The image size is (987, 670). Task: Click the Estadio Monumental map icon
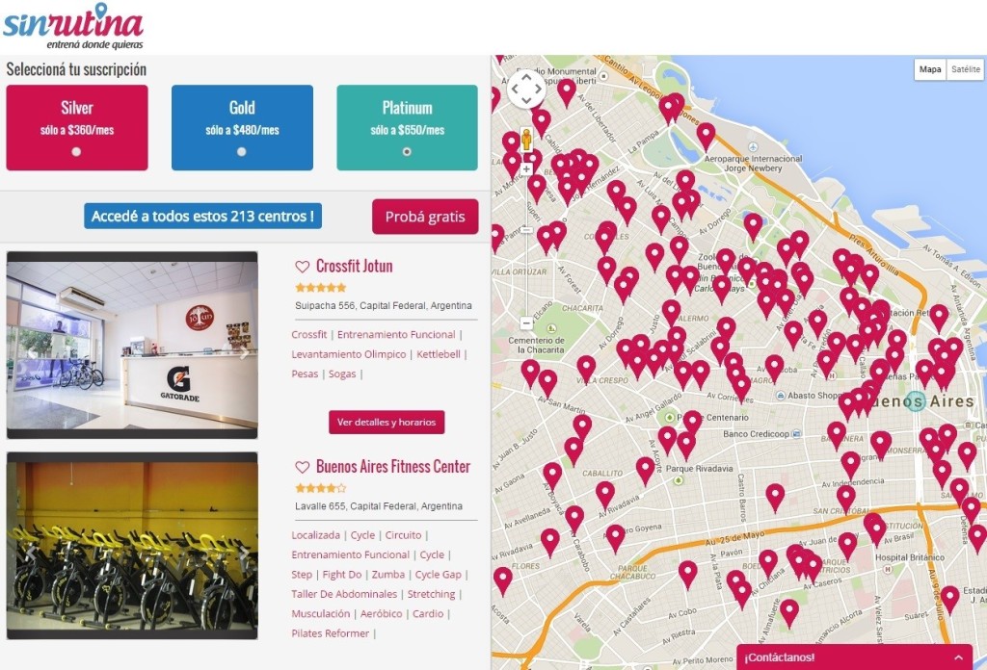click(603, 76)
